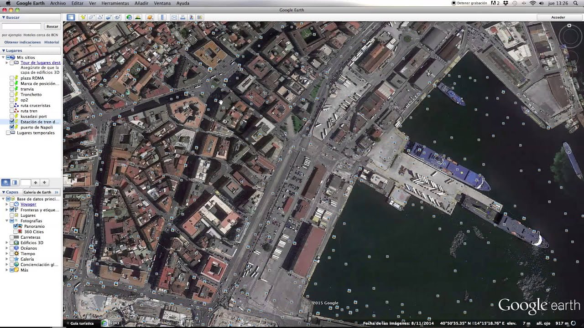Select the Ruler measuring tool
Image resolution: width=584 pixels, height=328 pixels.
162,17
